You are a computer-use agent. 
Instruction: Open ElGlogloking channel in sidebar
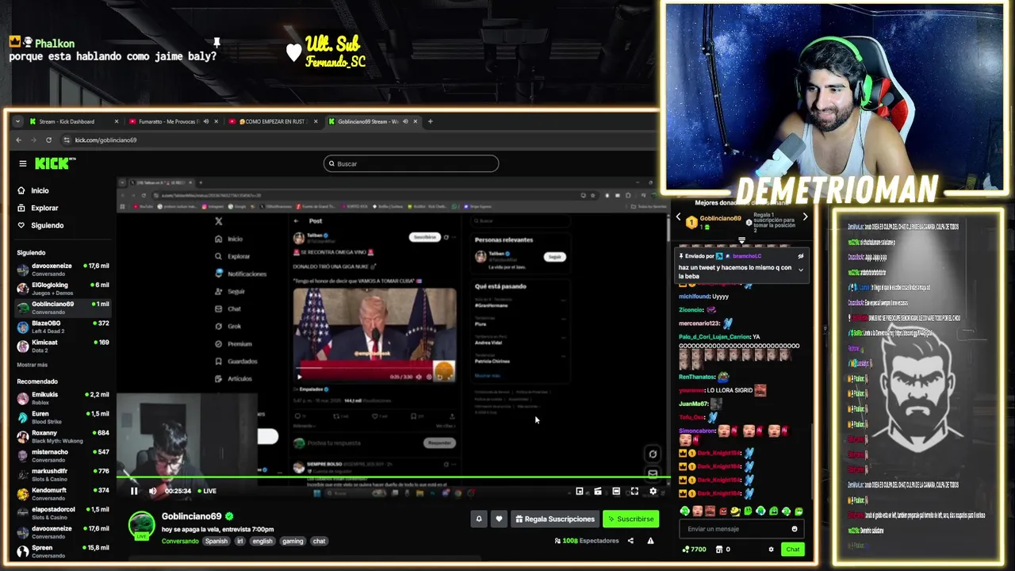(x=63, y=289)
